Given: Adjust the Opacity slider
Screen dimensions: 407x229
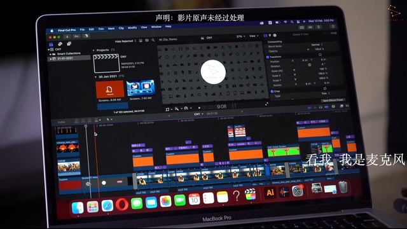Looking at the screenshot, I should (x=308, y=50).
